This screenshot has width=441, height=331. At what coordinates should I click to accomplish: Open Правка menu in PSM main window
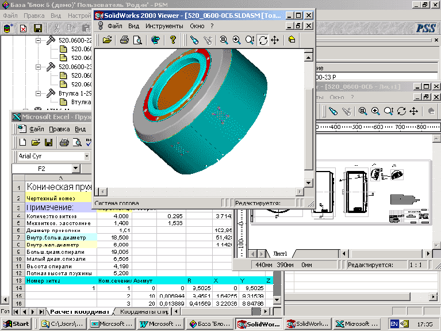(x=34, y=16)
